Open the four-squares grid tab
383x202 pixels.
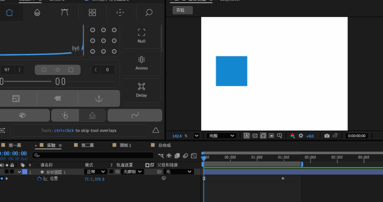[92, 12]
